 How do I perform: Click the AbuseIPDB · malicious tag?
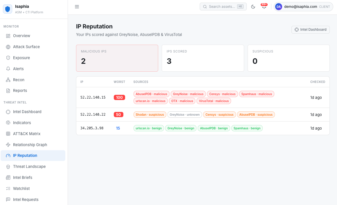pyautogui.click(x=151, y=94)
